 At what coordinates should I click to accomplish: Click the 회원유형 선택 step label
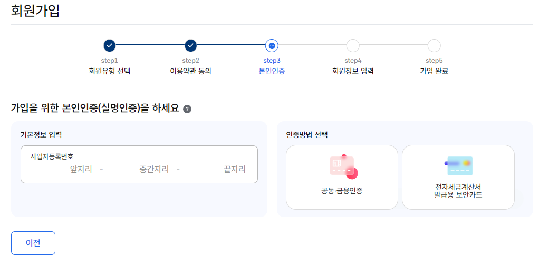click(109, 72)
